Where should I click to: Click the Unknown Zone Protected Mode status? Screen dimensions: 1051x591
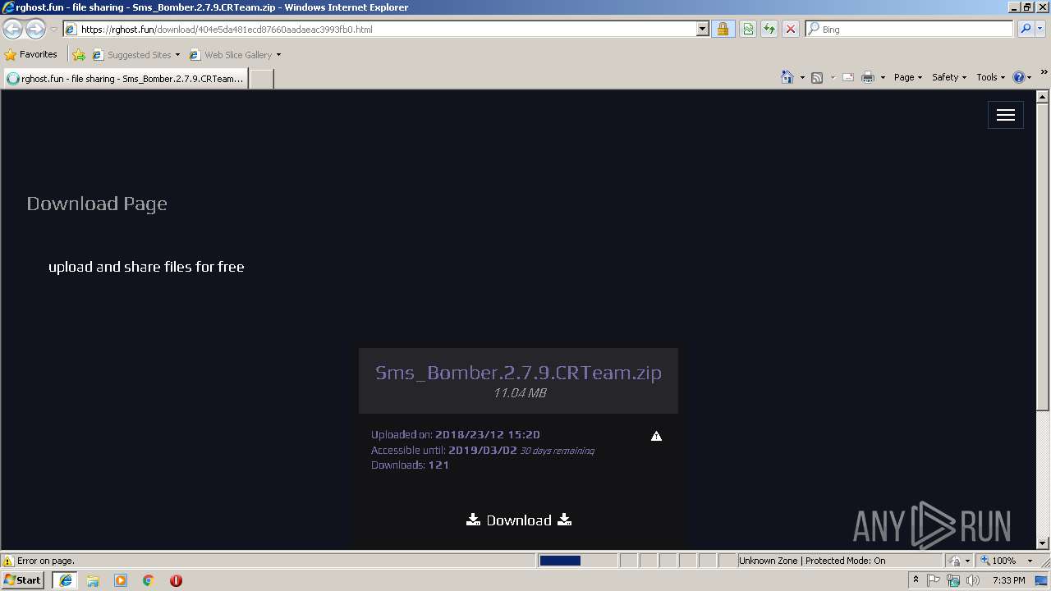pos(811,561)
